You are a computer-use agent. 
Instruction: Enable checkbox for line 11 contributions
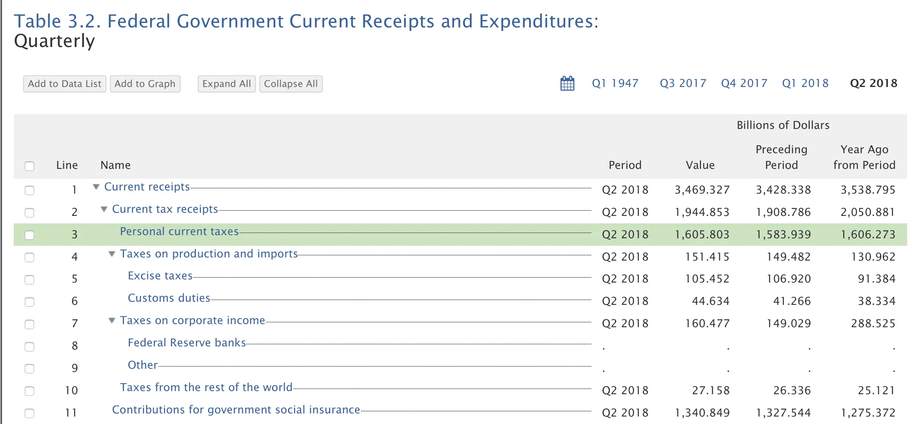pos(29,413)
